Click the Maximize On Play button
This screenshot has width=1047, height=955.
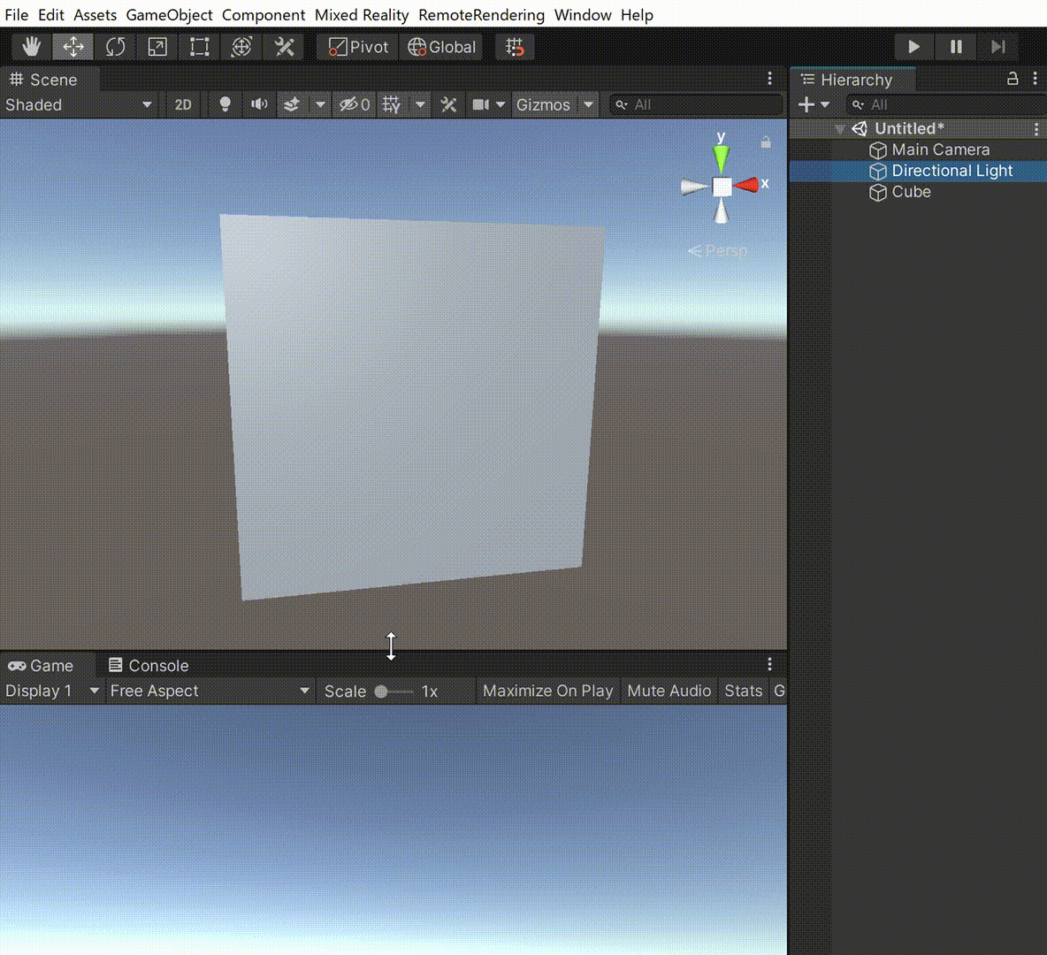pos(547,691)
